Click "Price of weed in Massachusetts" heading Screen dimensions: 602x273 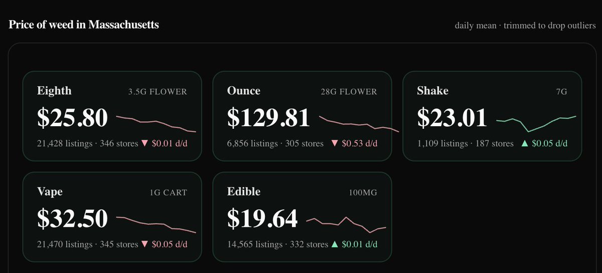(x=84, y=25)
